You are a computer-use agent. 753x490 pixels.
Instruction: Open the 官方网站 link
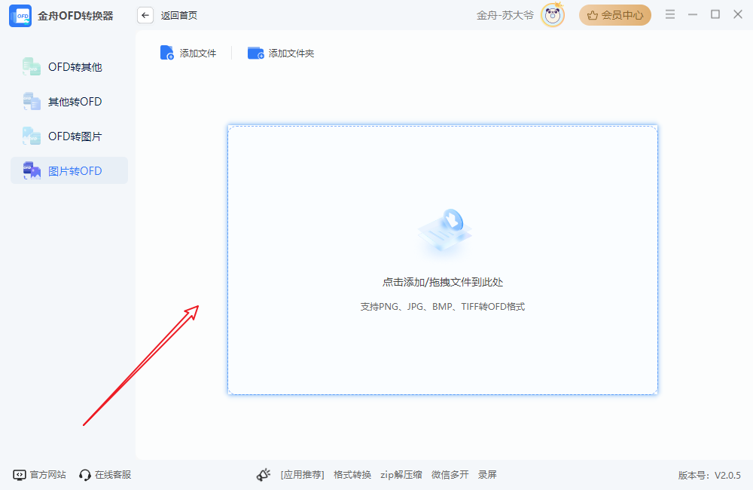click(40, 475)
